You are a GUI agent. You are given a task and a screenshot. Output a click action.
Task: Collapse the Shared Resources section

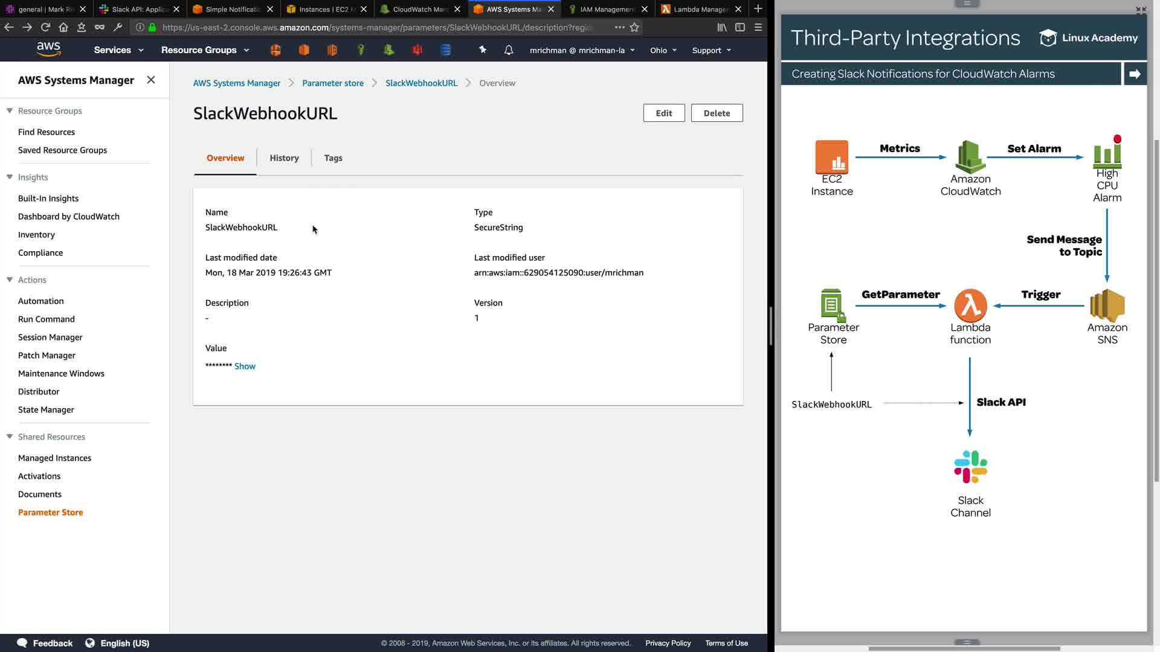10,436
